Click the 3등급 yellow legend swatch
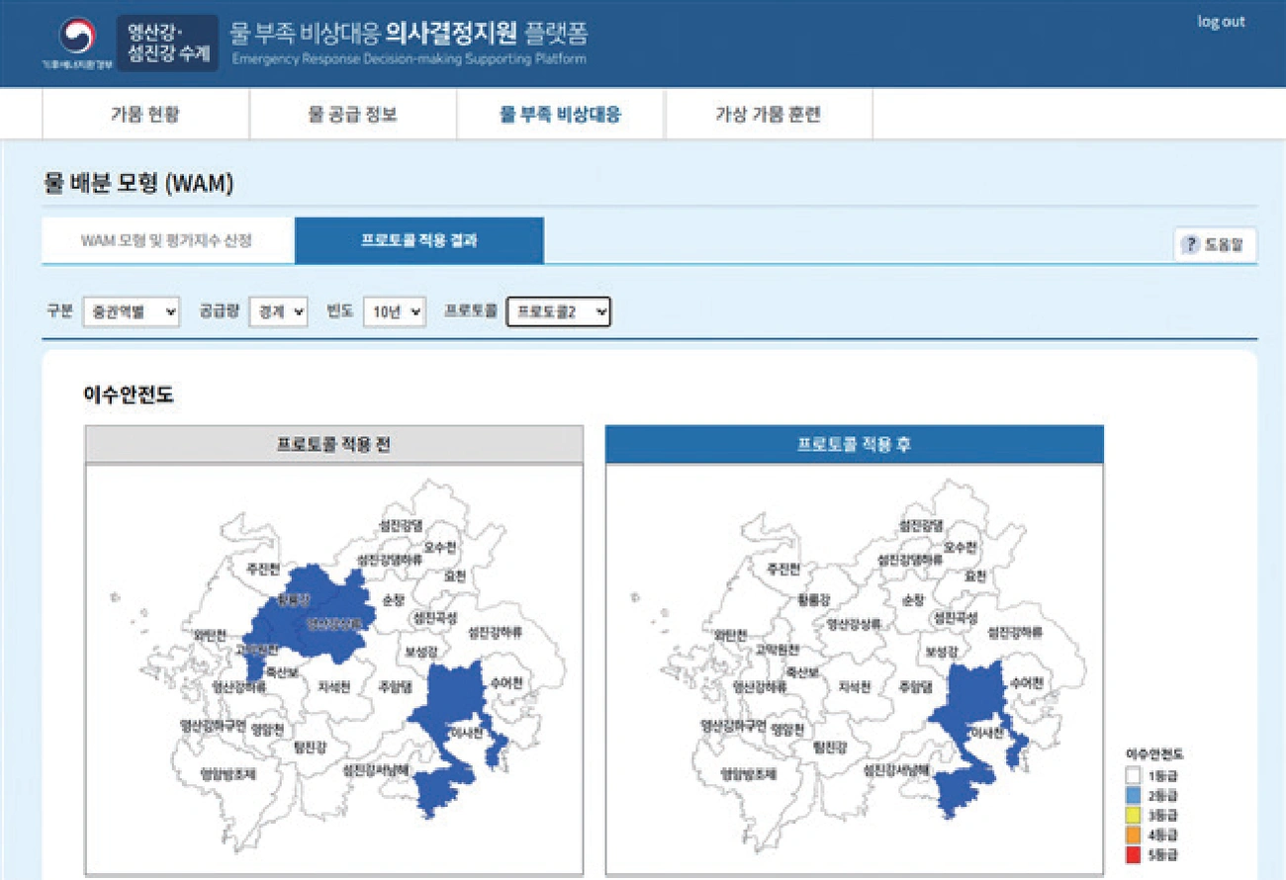Screen dimensions: 1286x880 coord(1136,815)
